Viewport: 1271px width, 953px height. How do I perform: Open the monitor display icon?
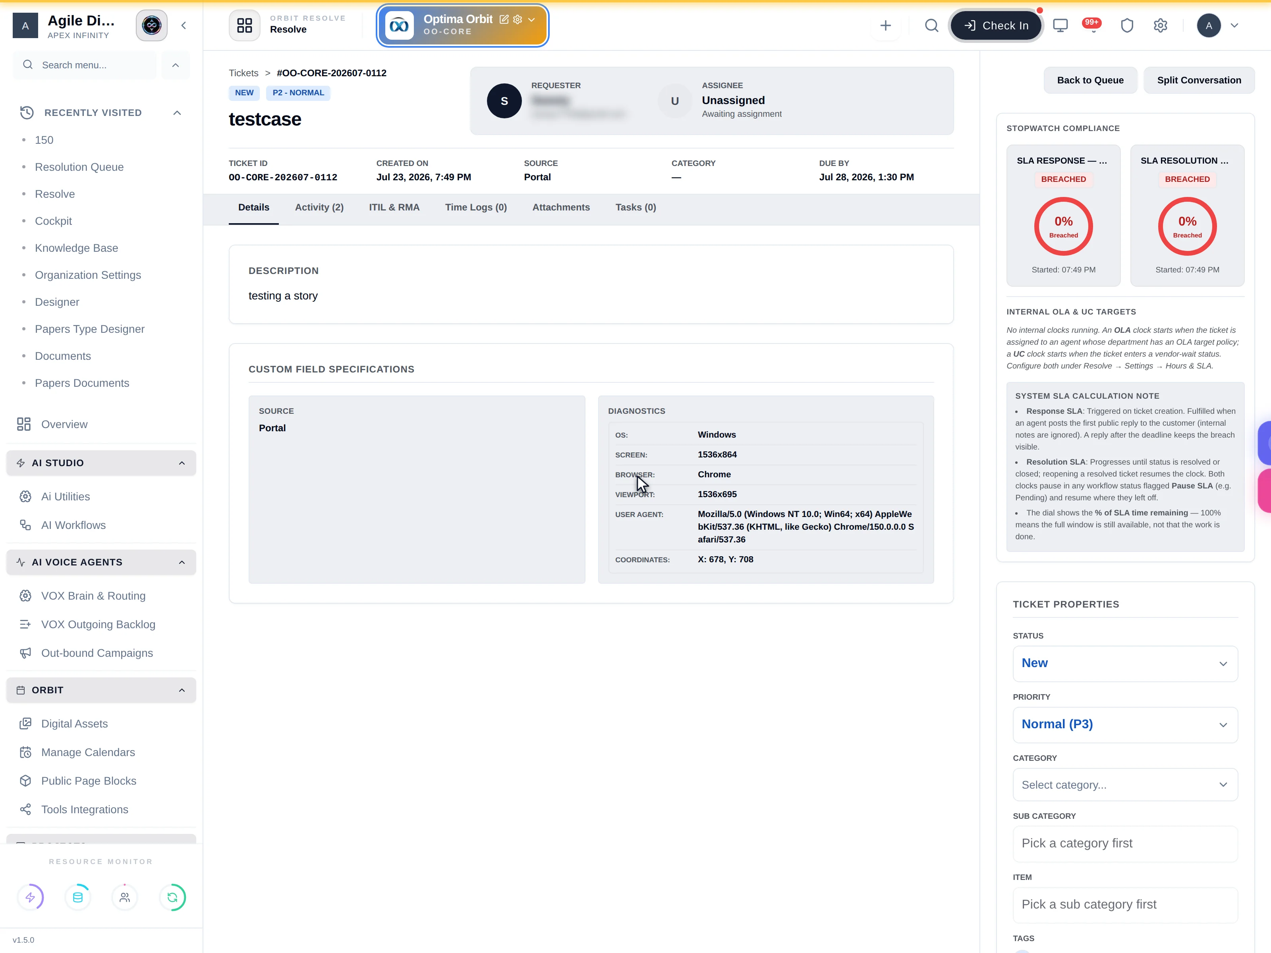[x=1060, y=25]
